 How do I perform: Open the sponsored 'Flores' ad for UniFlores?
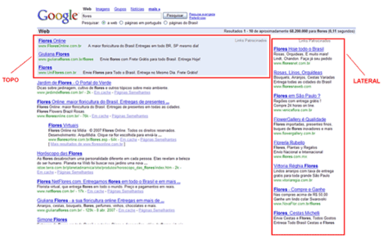(x=45, y=67)
